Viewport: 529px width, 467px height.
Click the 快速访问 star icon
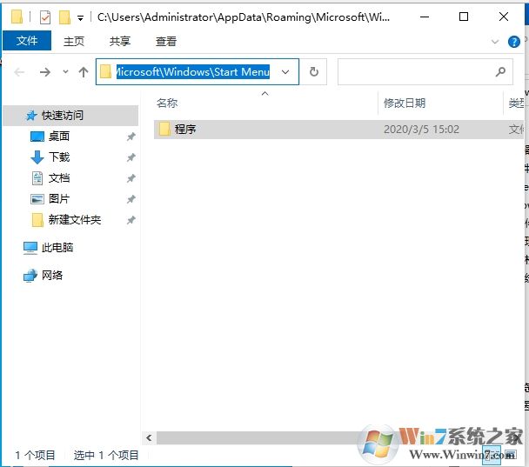[31, 116]
